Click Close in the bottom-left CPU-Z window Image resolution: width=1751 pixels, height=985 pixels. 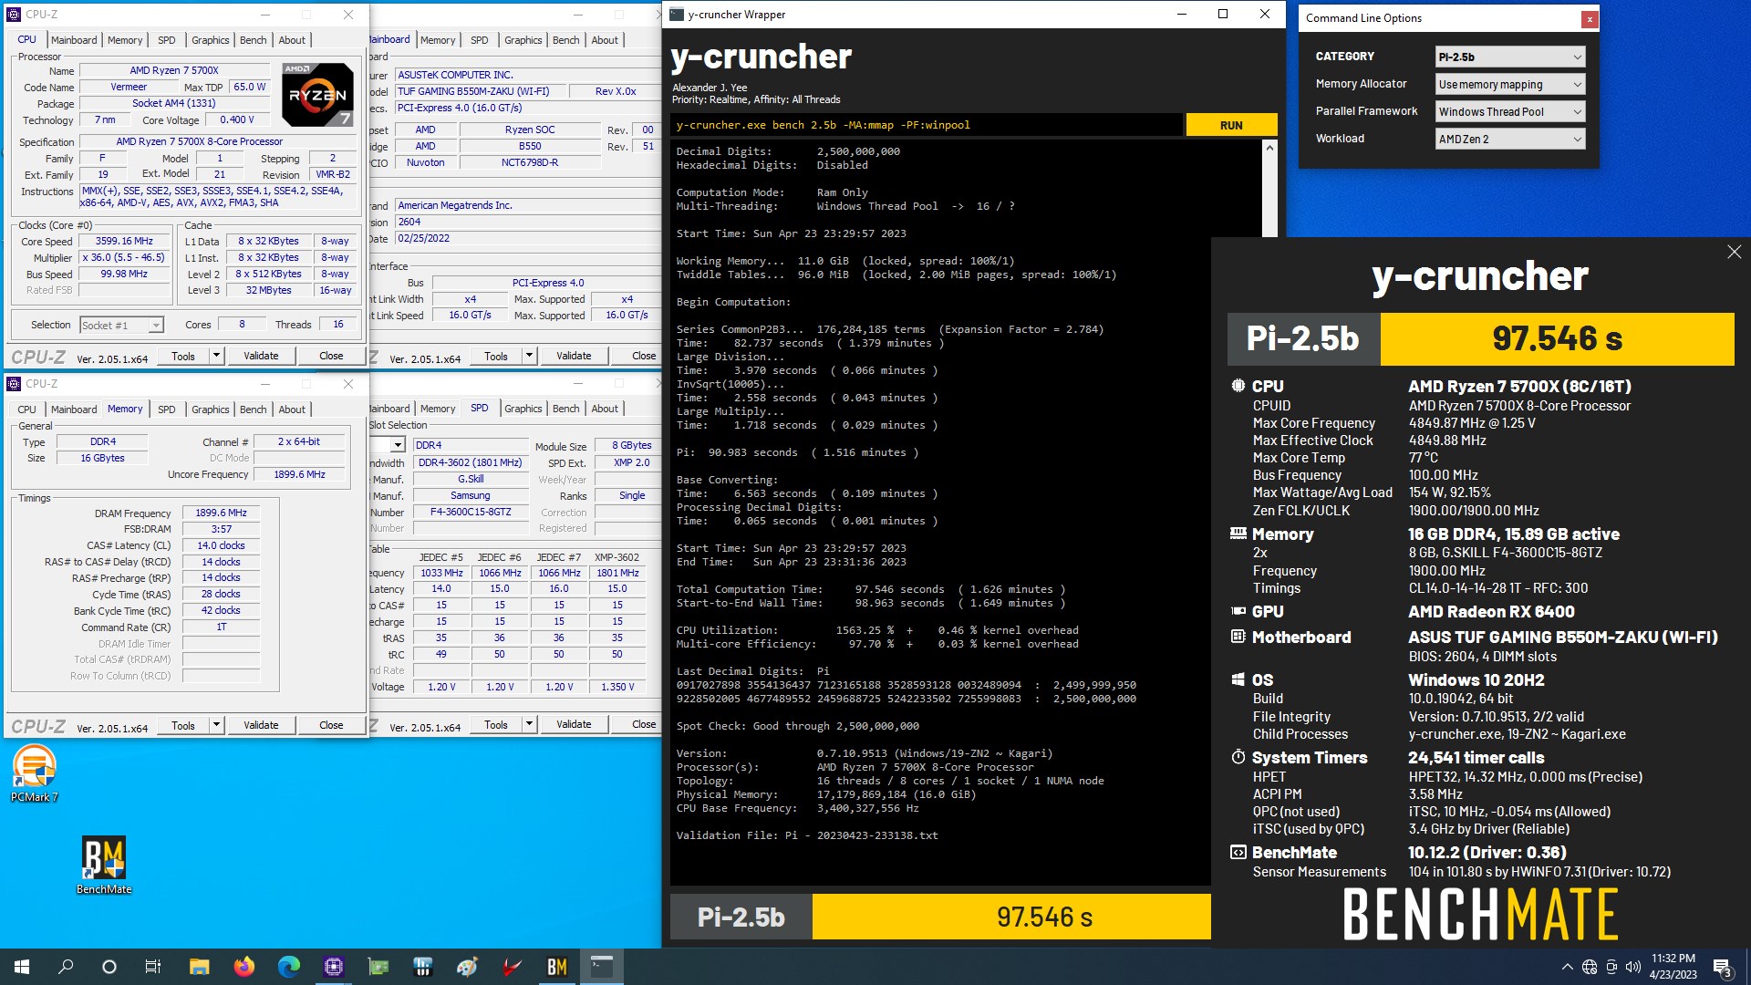[x=331, y=725]
